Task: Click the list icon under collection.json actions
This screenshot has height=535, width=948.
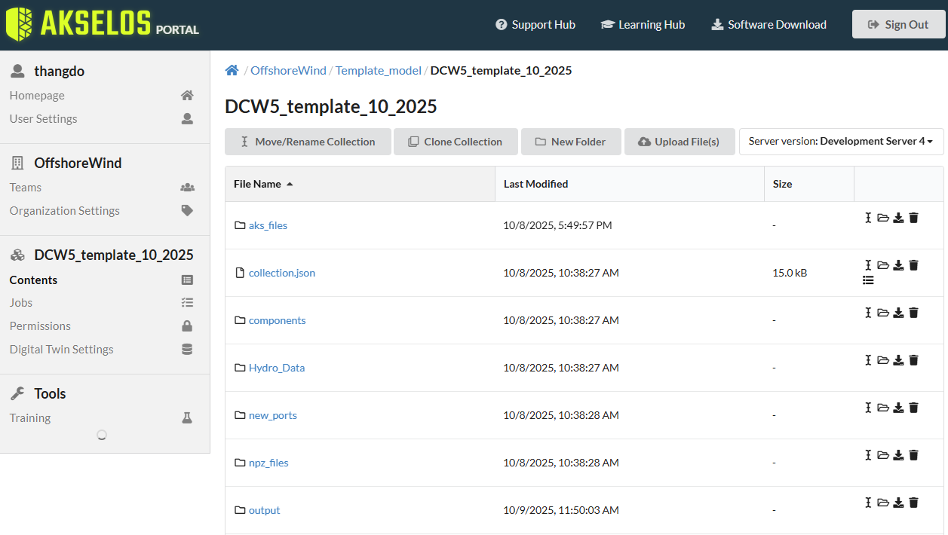Action: click(868, 280)
